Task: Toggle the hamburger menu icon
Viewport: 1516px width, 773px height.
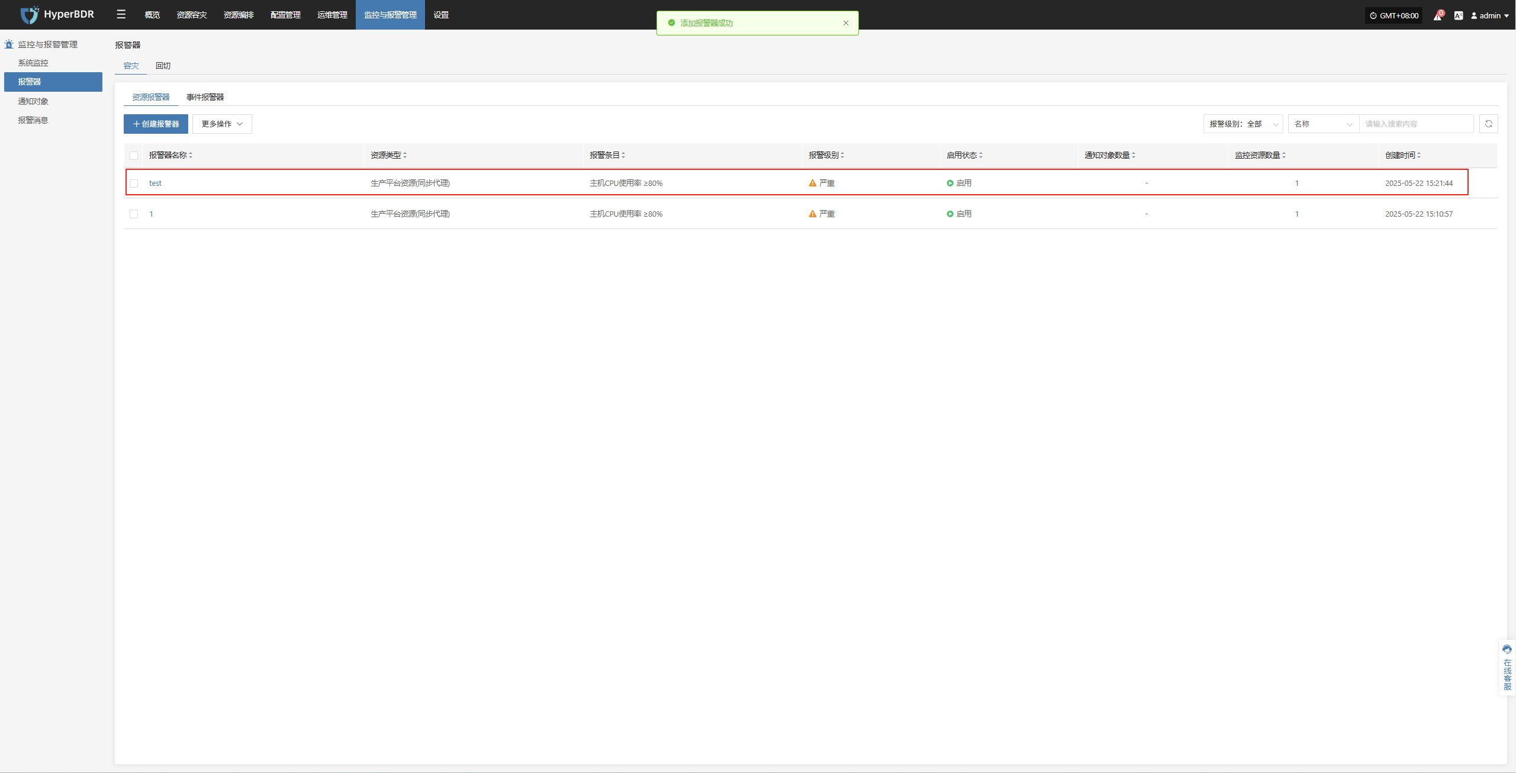Action: (x=121, y=14)
